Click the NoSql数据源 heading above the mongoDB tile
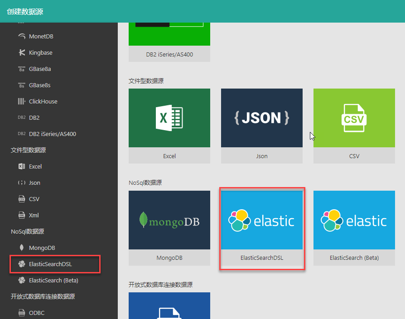 145,183
